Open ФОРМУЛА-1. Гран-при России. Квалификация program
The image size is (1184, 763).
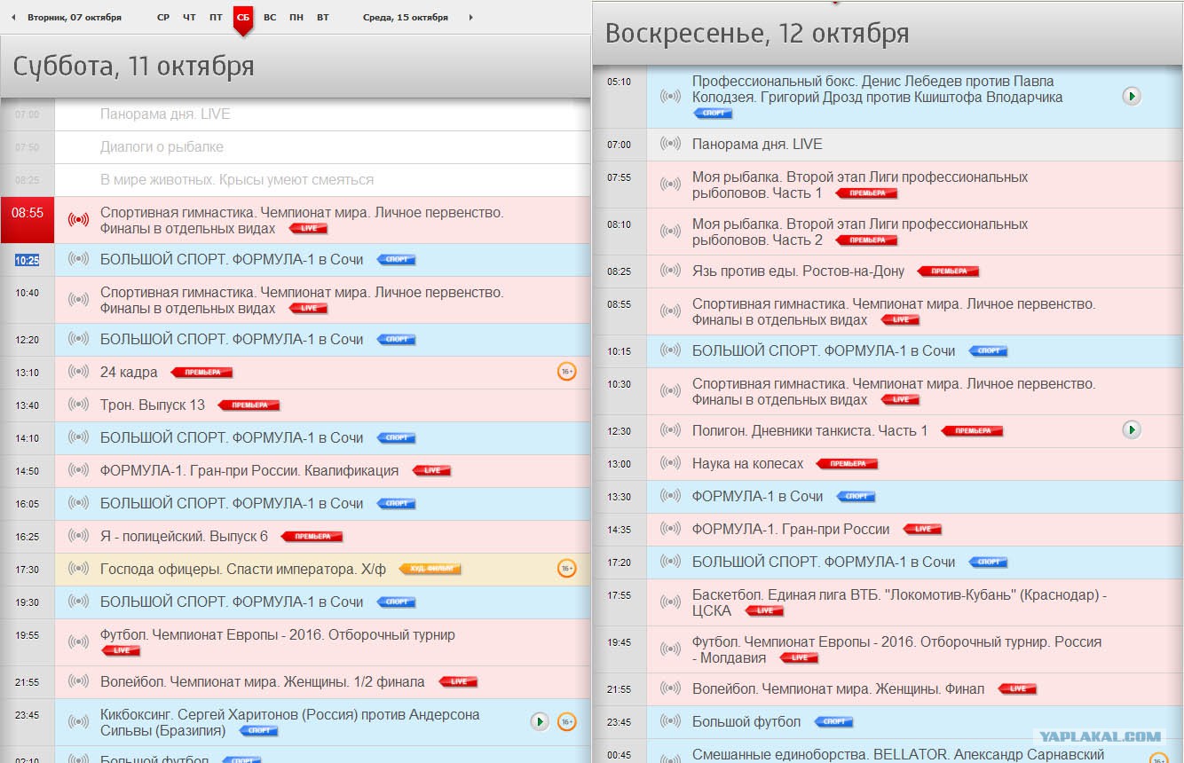coord(249,471)
